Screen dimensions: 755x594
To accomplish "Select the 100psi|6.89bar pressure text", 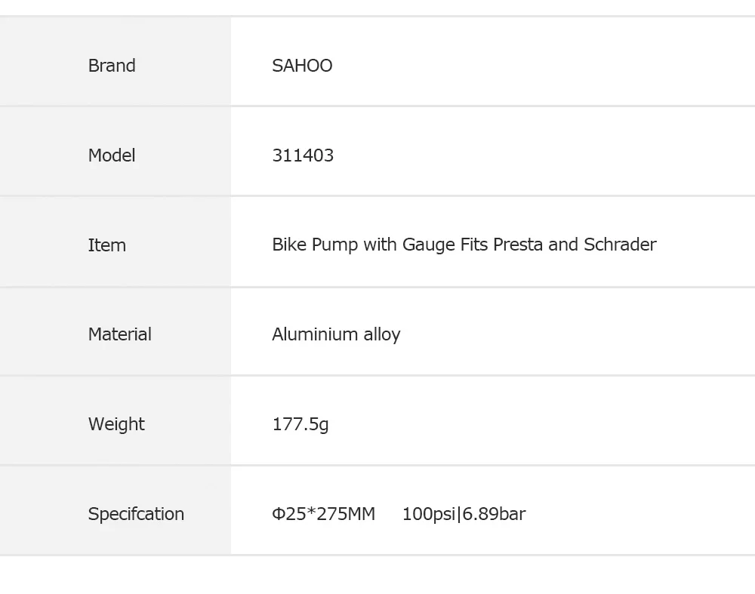I will coord(464,513).
